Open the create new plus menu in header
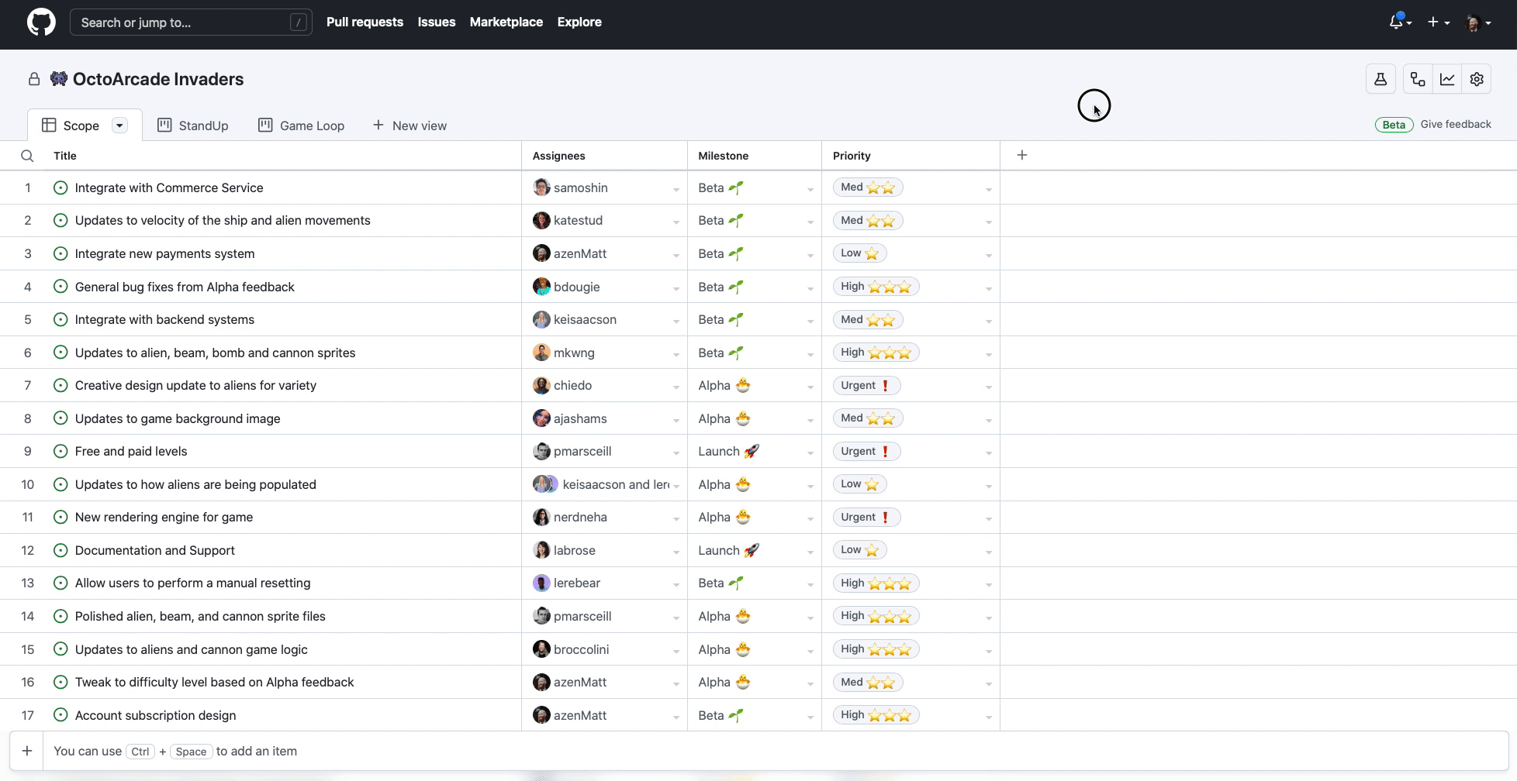 [x=1437, y=22]
